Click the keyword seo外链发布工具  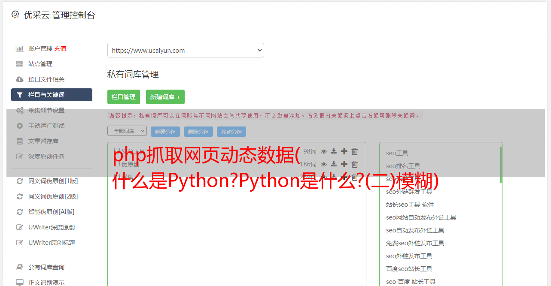point(409,256)
